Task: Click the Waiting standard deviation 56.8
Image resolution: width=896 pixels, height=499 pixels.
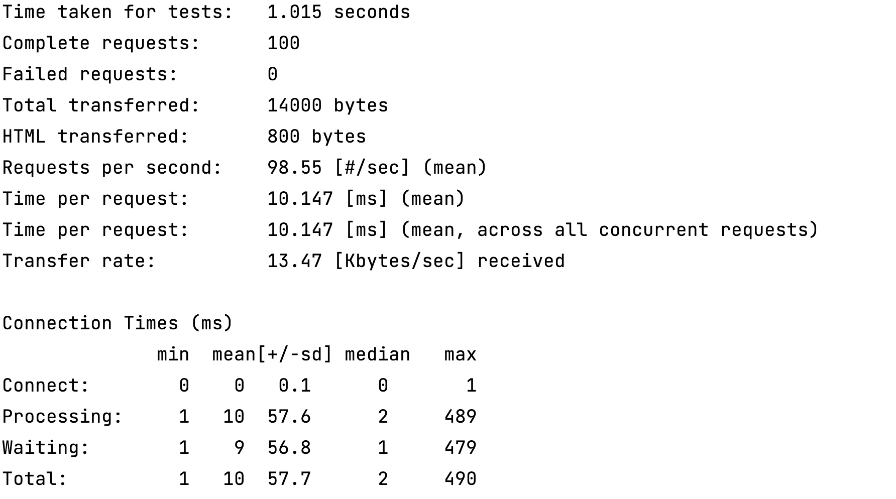Action: pyautogui.click(x=289, y=448)
